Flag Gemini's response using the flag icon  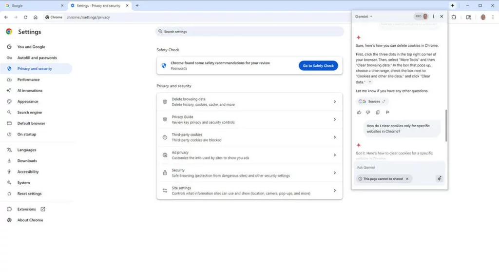[x=387, y=112]
